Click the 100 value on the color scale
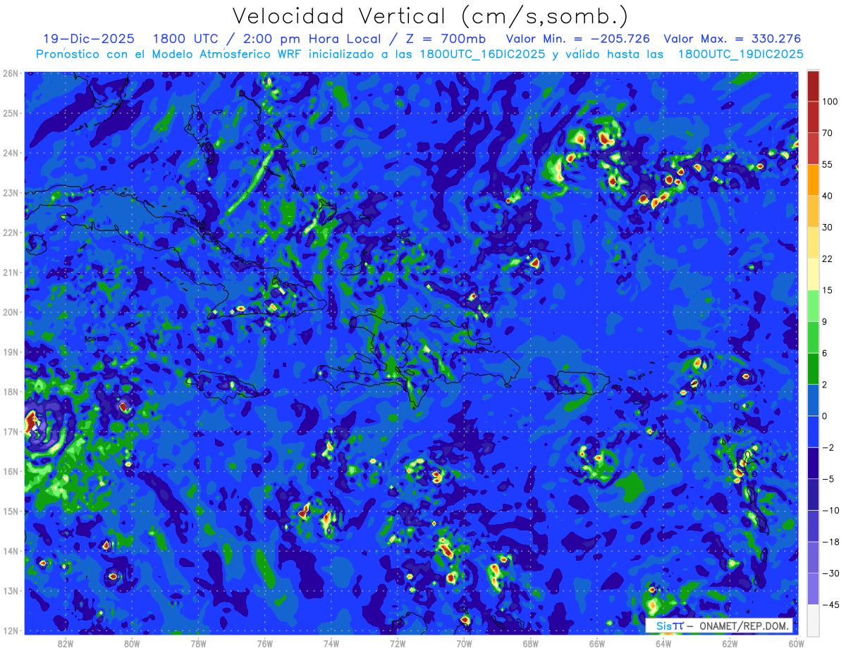This screenshot has height=653, width=846. [x=830, y=102]
